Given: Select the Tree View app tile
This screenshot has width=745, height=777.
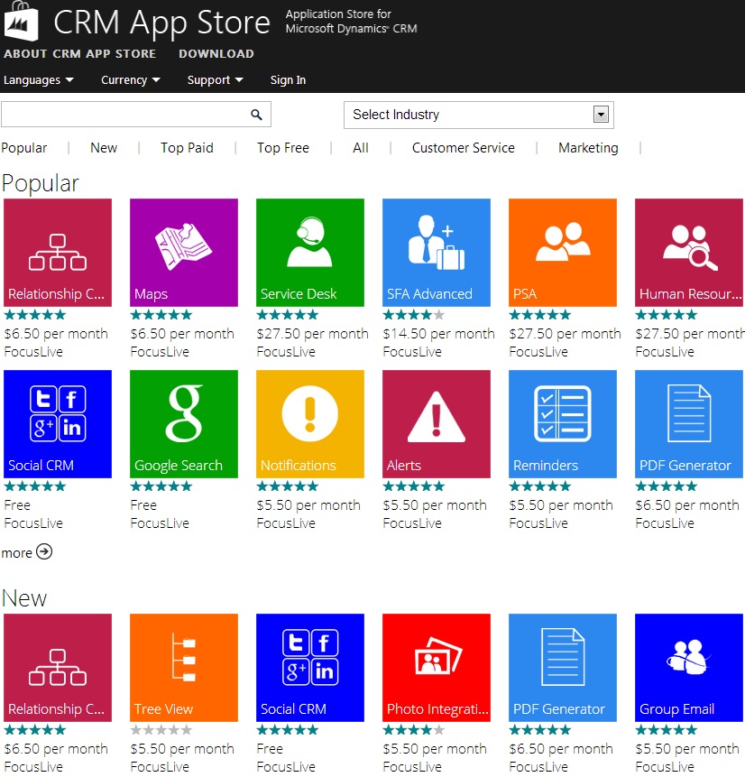Looking at the screenshot, I should click(x=184, y=668).
